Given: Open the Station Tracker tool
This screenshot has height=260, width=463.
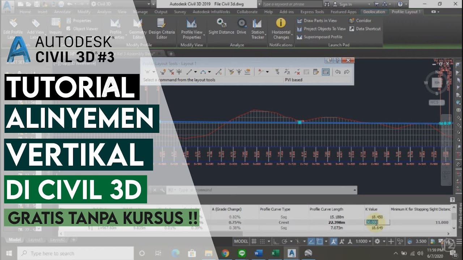Looking at the screenshot, I should click(x=258, y=29).
